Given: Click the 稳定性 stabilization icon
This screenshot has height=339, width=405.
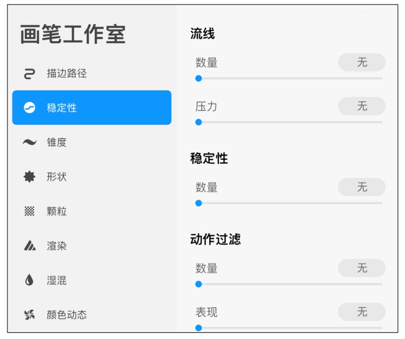Looking at the screenshot, I should [29, 108].
